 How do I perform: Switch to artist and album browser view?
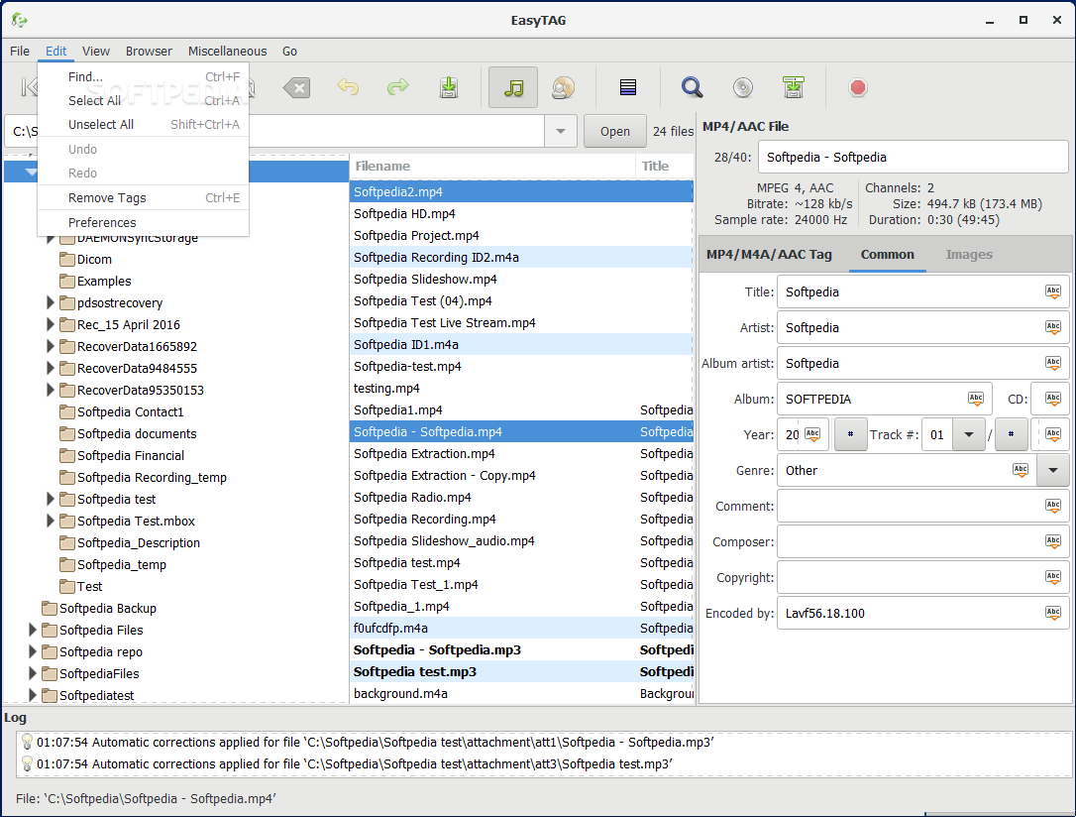[563, 87]
